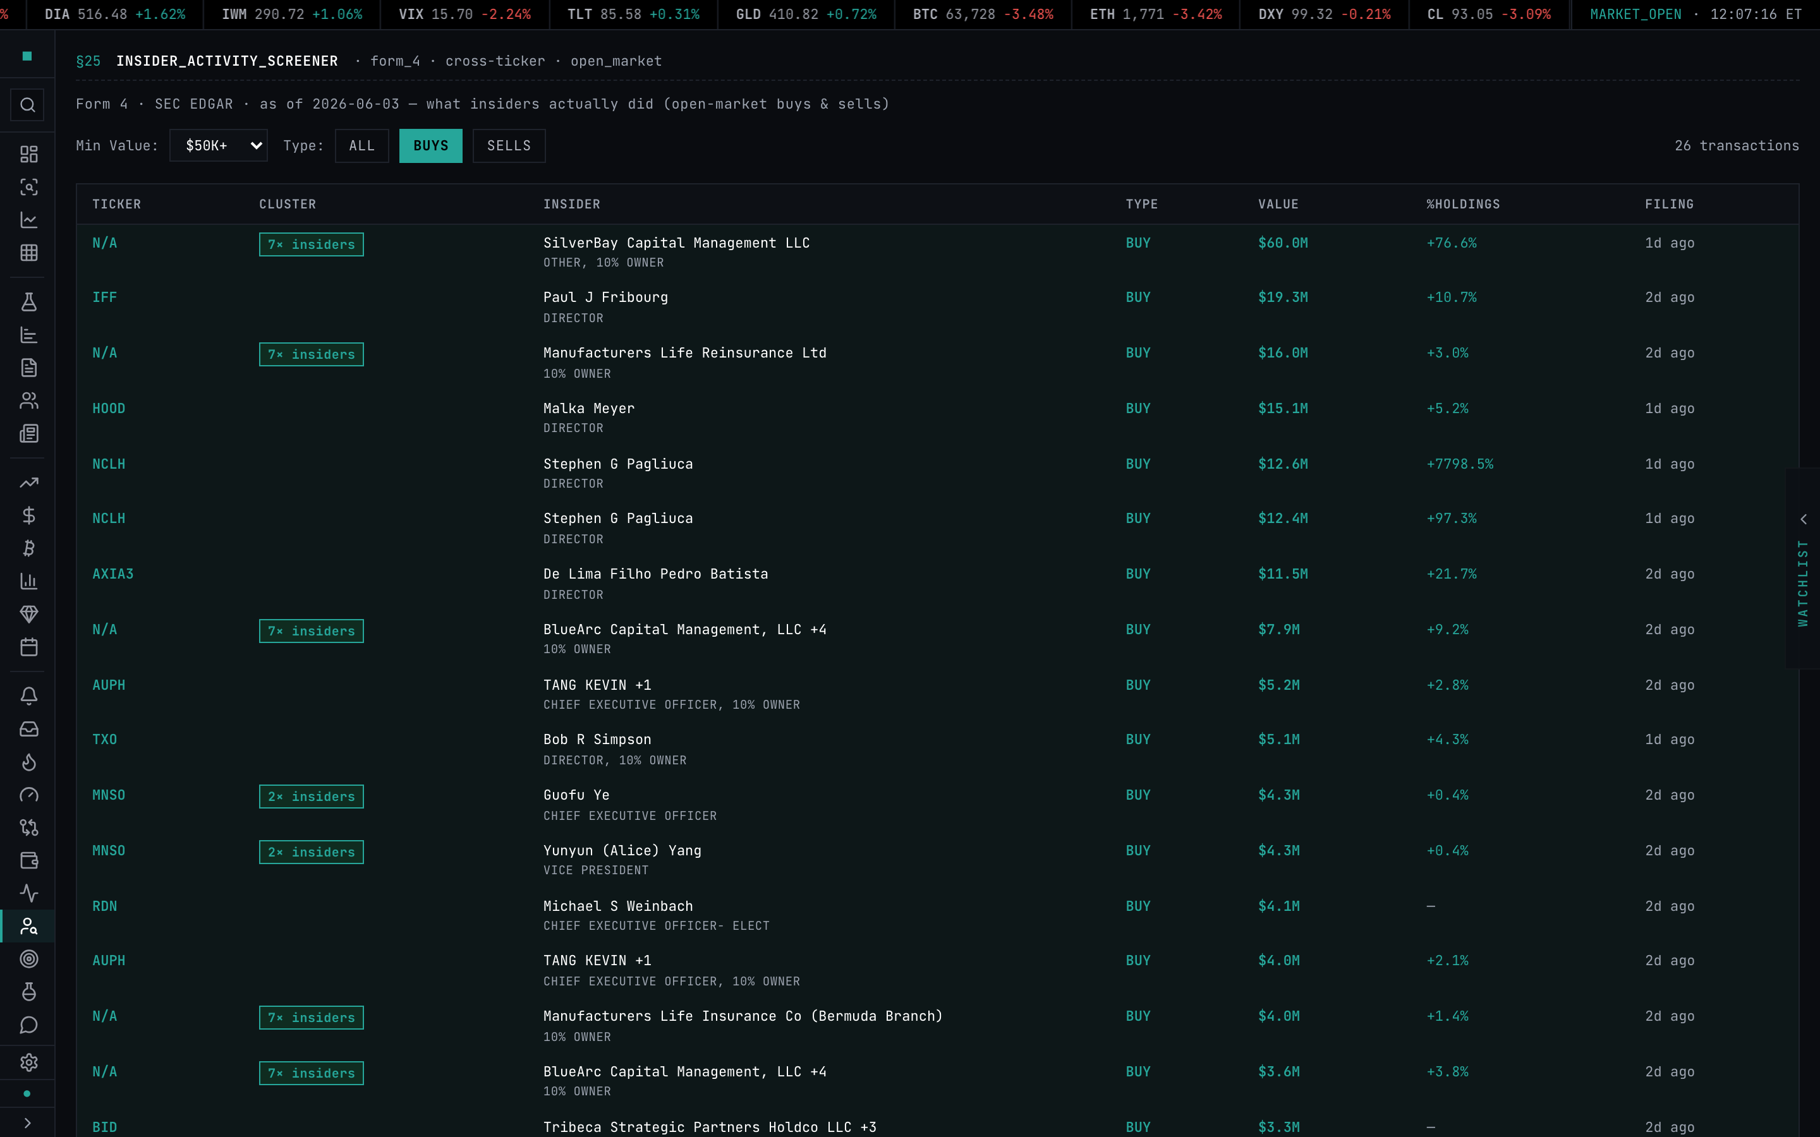Screen dimensions: 1820x1137
Task: Open the chat bubble icon
Action: click(x=28, y=1026)
